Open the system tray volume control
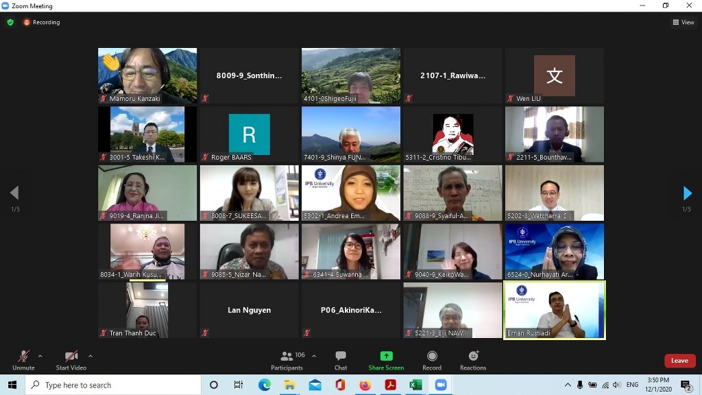The height and width of the screenshot is (395, 702). tap(616, 385)
